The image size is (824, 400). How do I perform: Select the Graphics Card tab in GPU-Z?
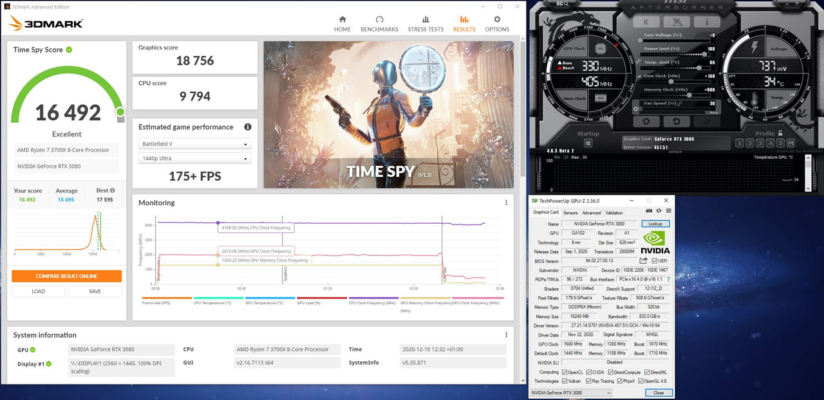[546, 212]
